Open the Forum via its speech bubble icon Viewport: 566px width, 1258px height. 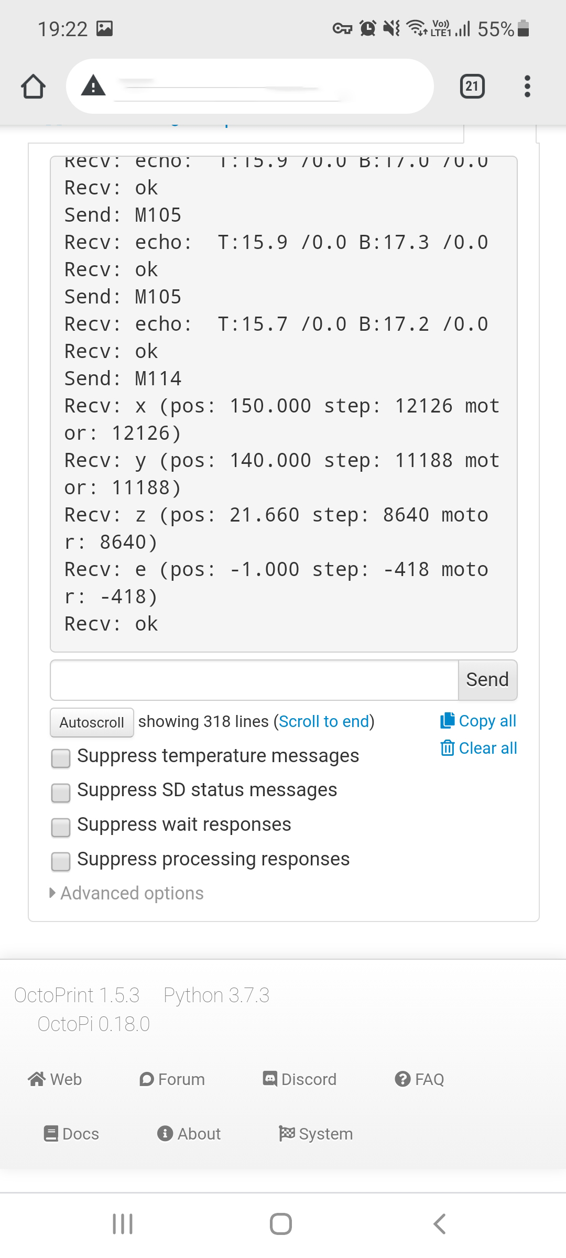(x=148, y=1079)
